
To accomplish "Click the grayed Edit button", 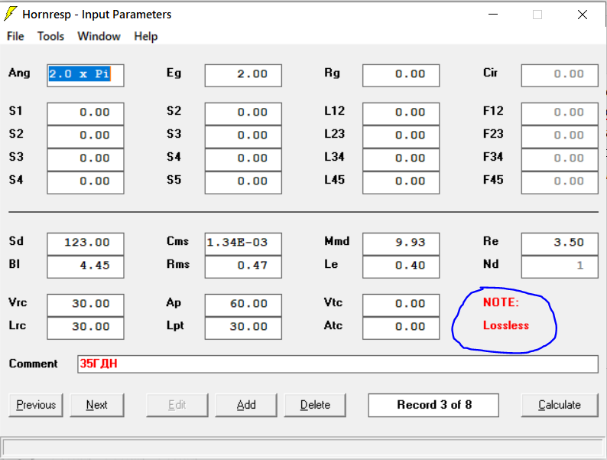I will click(x=177, y=405).
